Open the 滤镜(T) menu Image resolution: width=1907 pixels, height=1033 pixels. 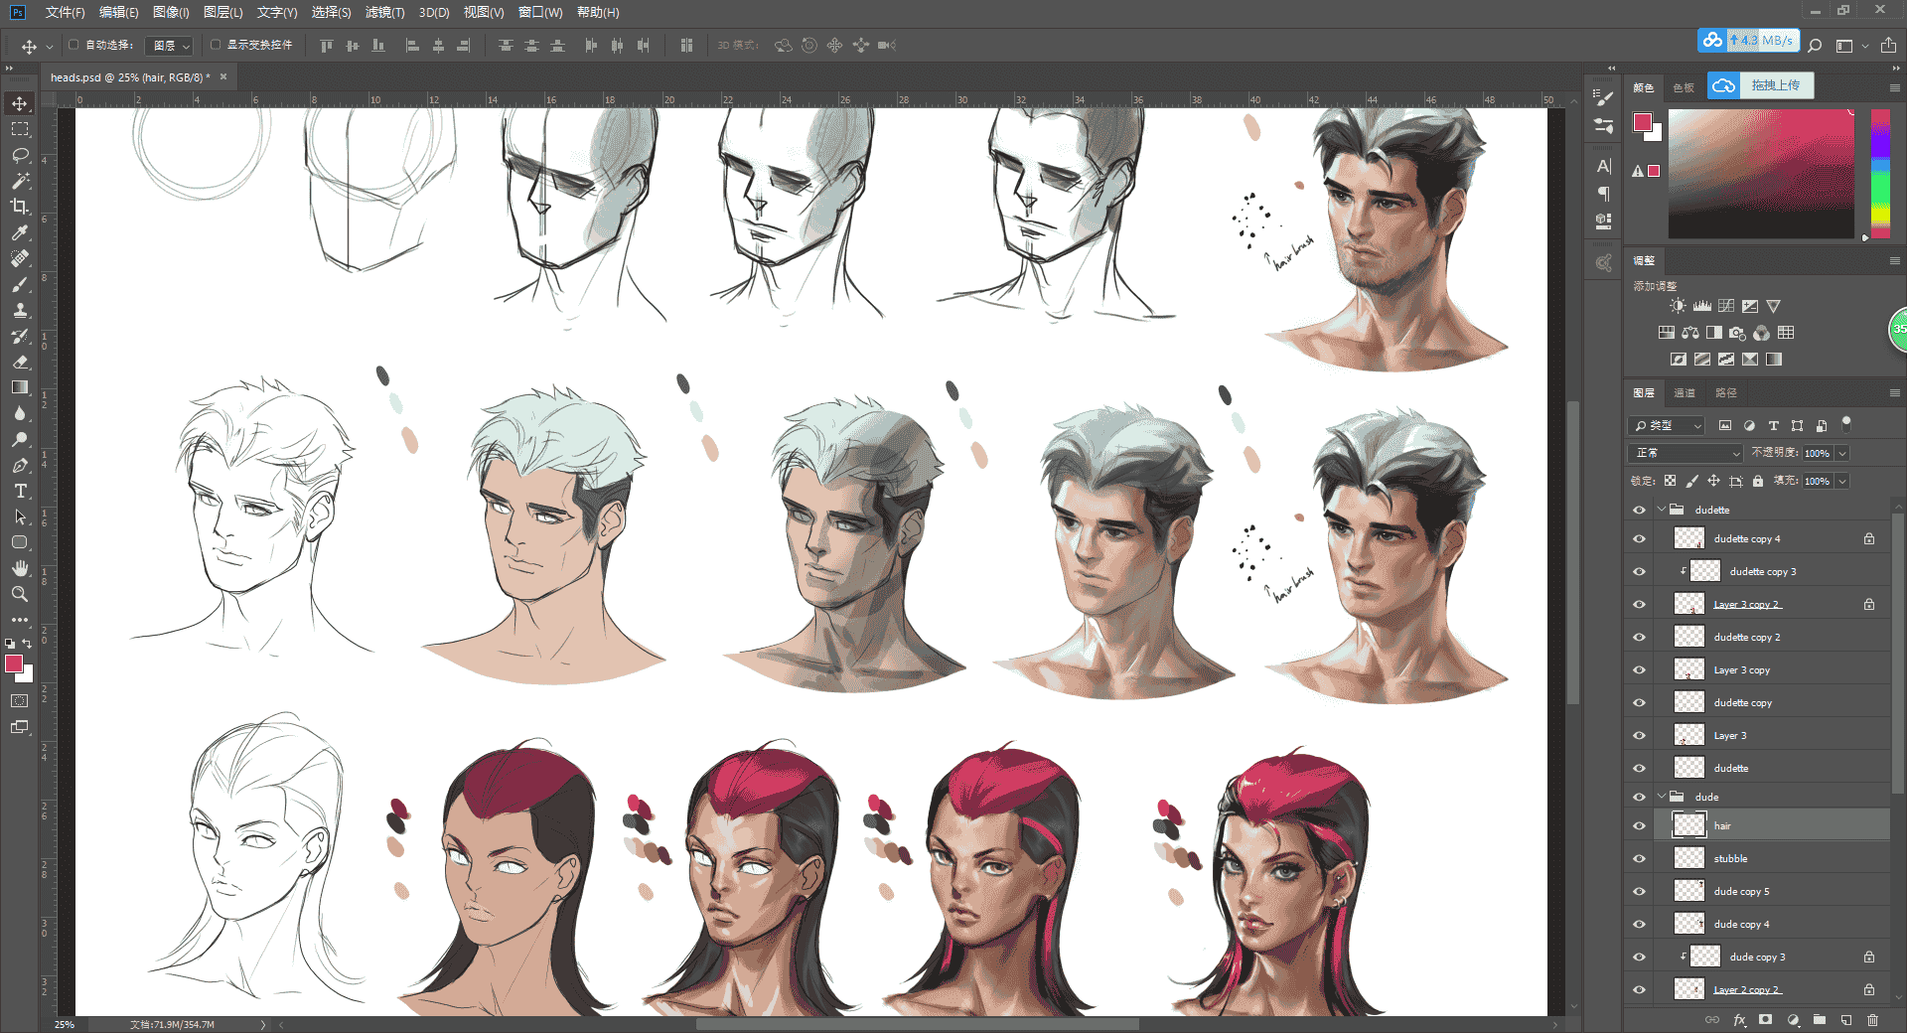(x=384, y=12)
